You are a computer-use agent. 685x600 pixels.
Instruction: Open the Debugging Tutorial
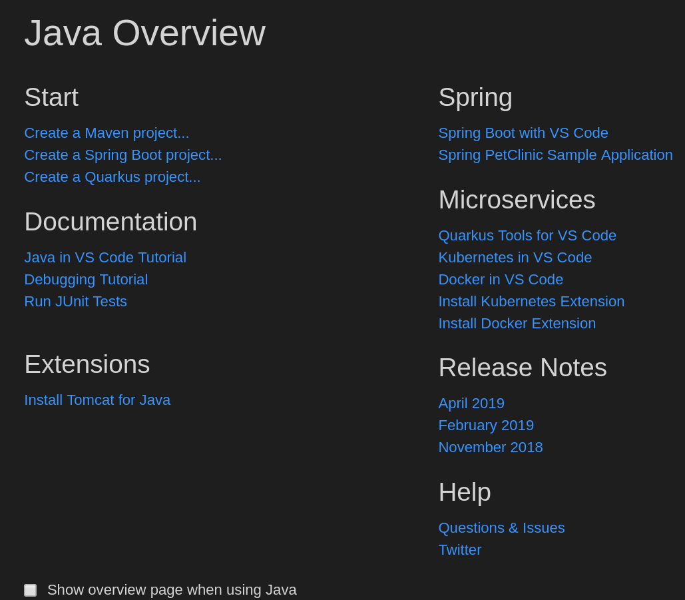point(86,279)
